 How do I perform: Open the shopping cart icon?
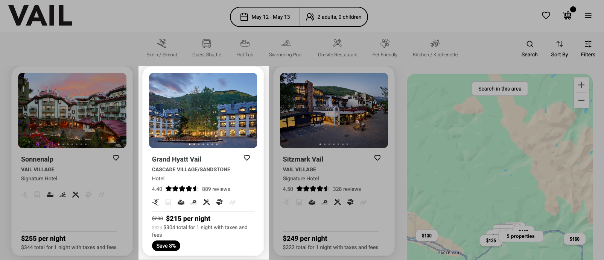click(x=567, y=15)
